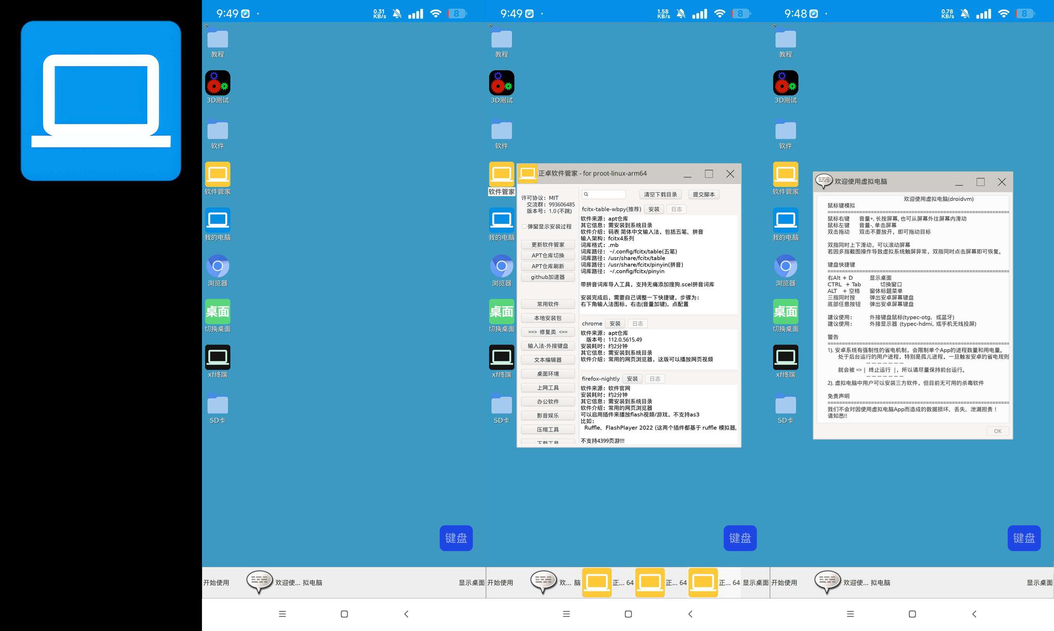Click the APT仓库切换 button

click(548, 256)
